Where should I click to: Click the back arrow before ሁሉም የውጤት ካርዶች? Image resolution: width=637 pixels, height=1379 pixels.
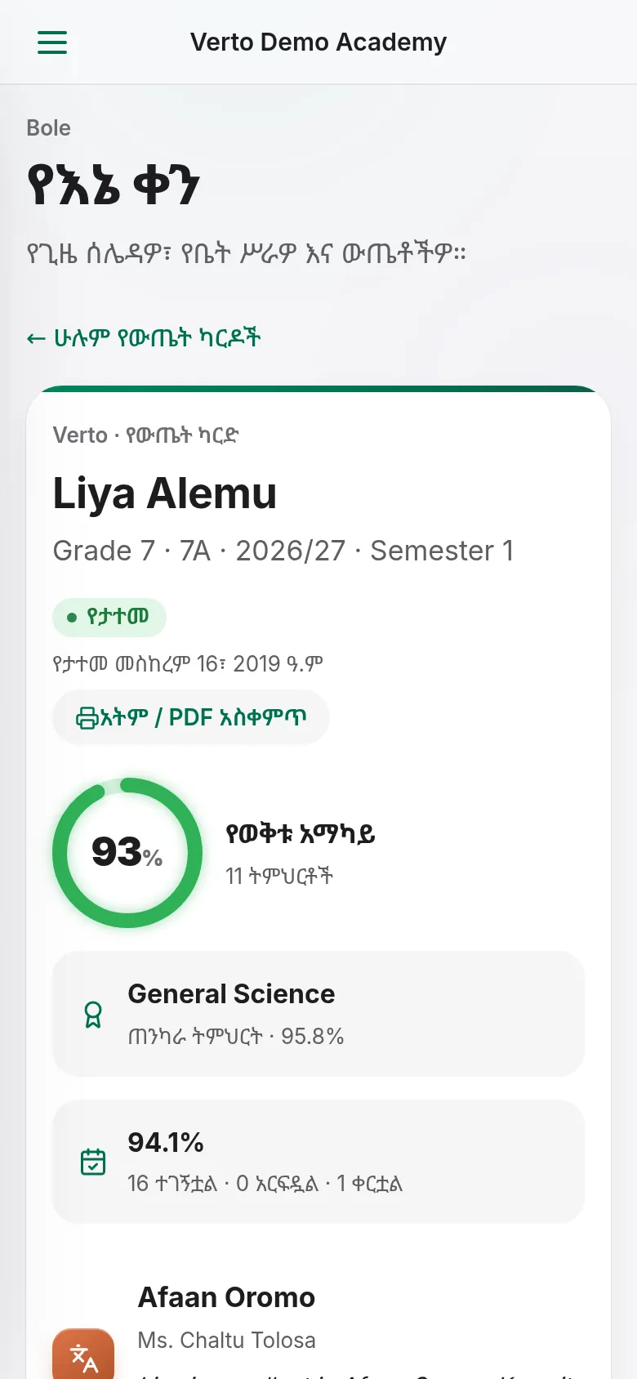click(36, 338)
